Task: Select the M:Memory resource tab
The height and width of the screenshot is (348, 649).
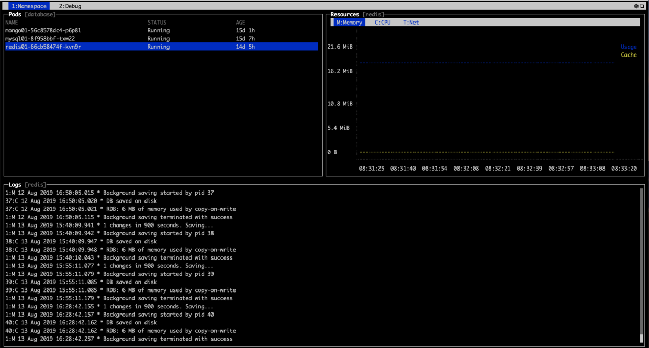Action: [x=349, y=23]
